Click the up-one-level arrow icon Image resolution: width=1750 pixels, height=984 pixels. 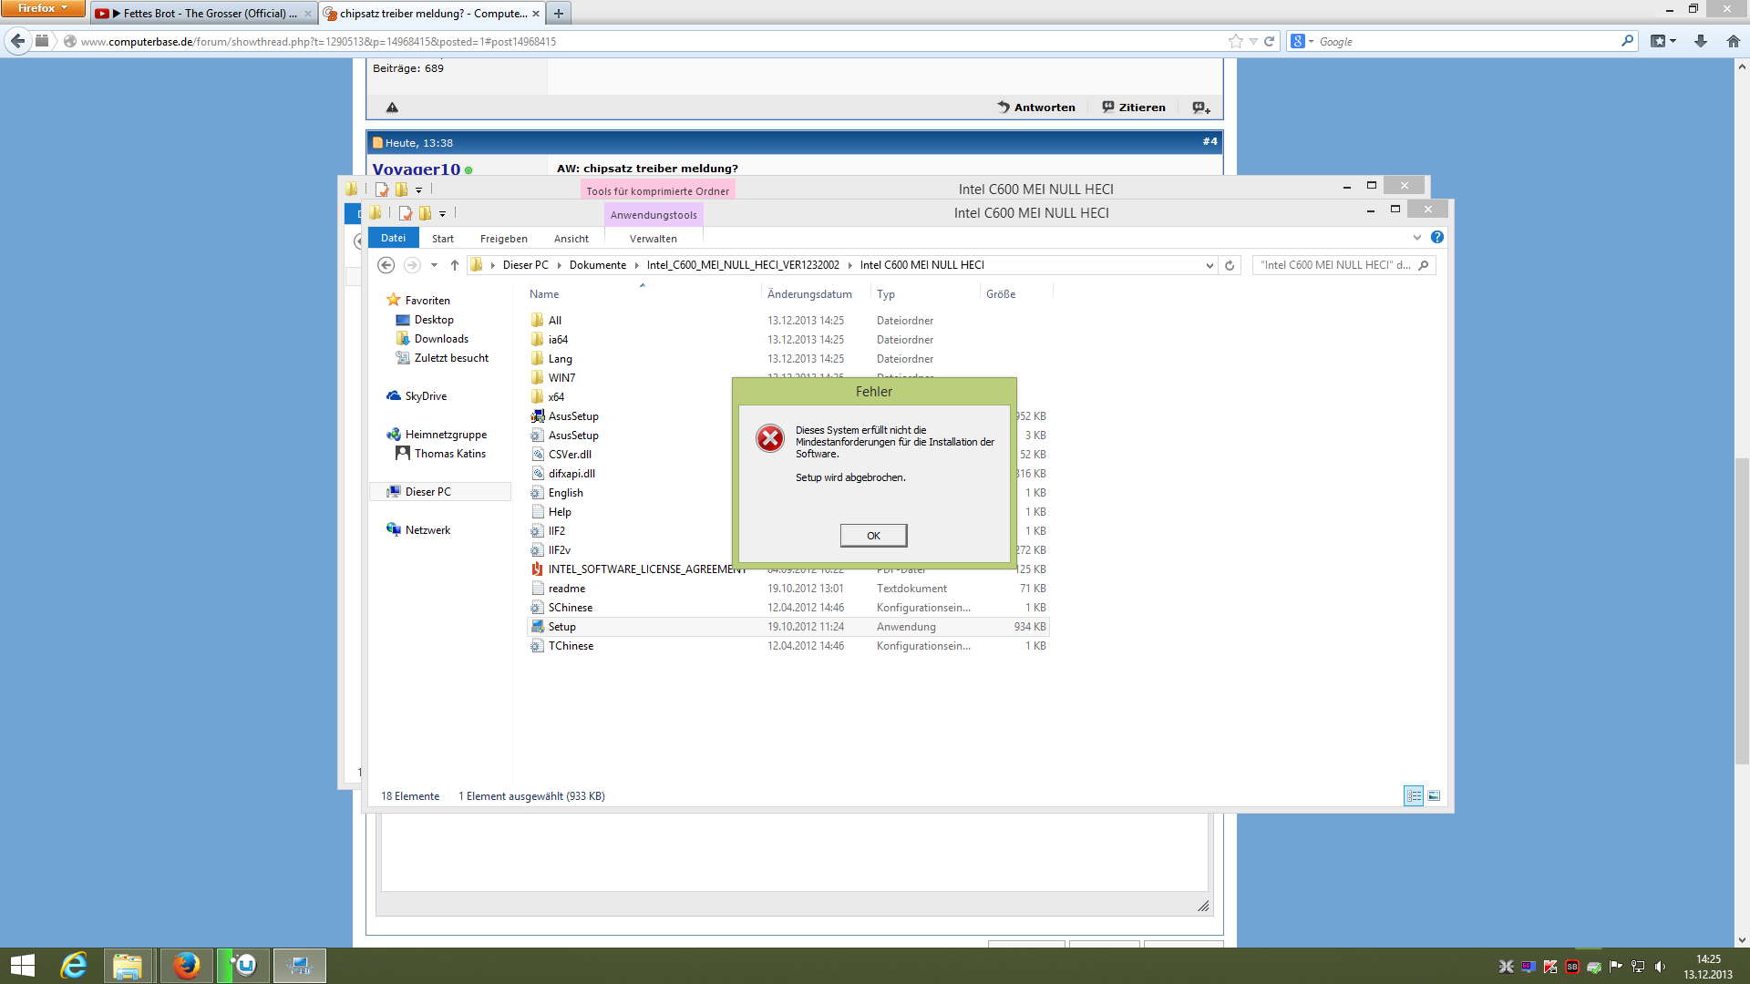click(455, 265)
